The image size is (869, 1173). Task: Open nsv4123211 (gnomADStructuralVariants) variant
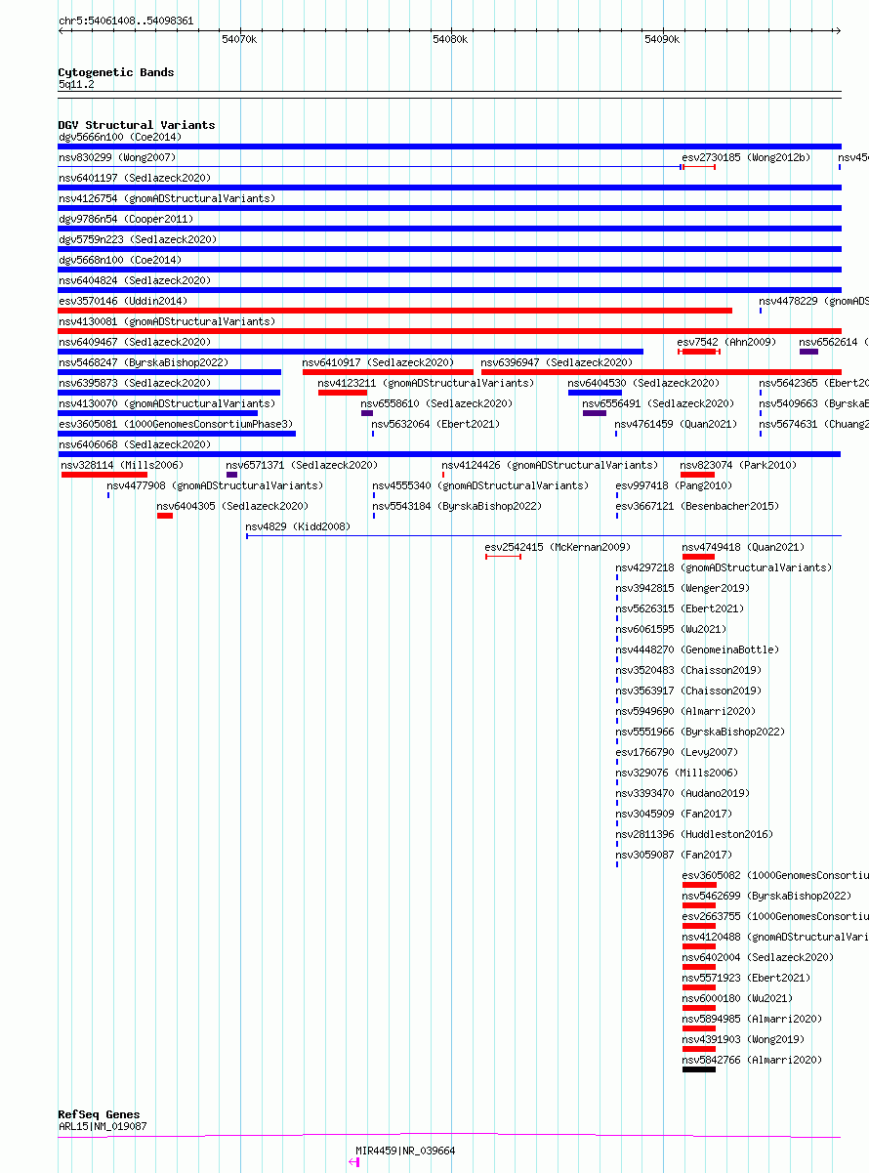(x=427, y=383)
